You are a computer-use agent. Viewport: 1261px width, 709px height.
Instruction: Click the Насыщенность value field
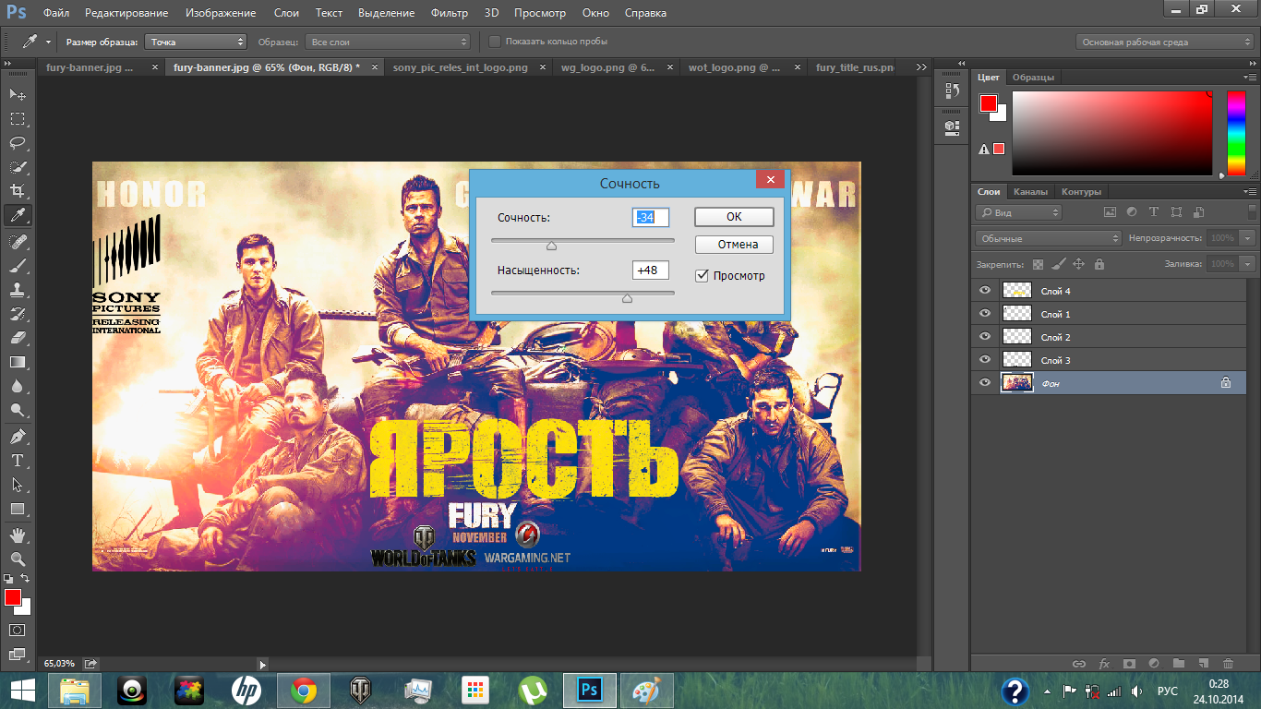[x=651, y=270]
